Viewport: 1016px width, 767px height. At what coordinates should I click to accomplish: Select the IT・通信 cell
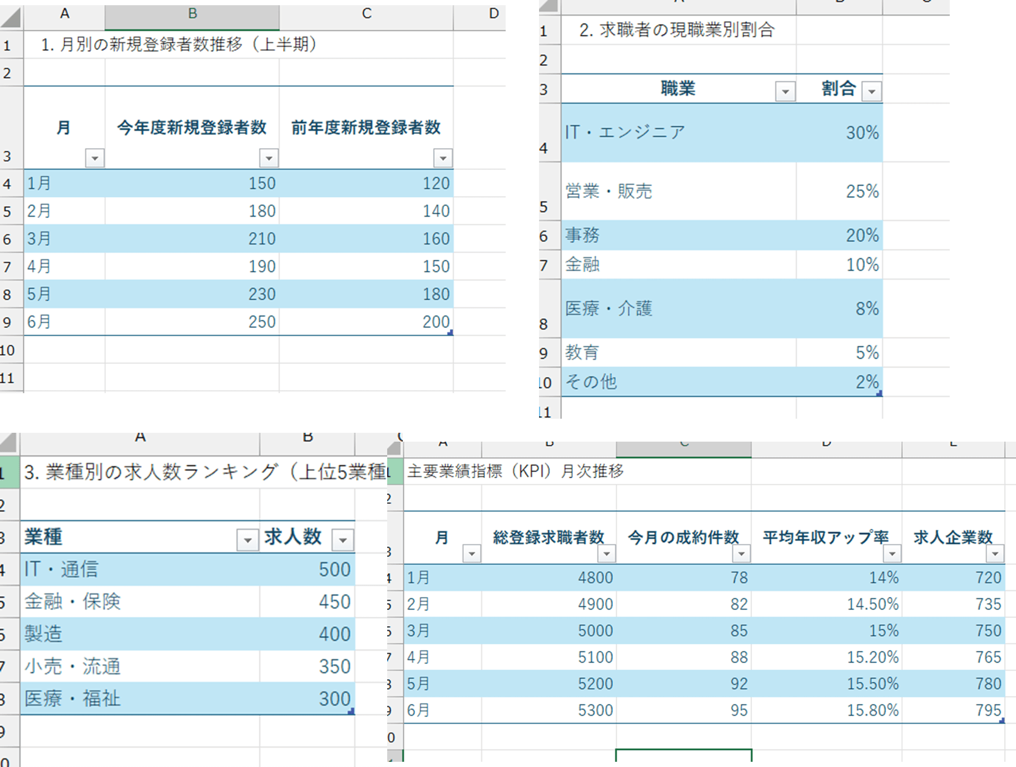(x=140, y=569)
